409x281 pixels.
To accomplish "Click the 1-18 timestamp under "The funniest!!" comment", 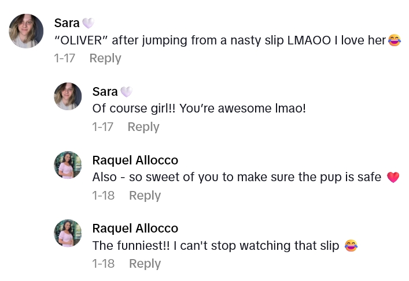I will tap(104, 264).
